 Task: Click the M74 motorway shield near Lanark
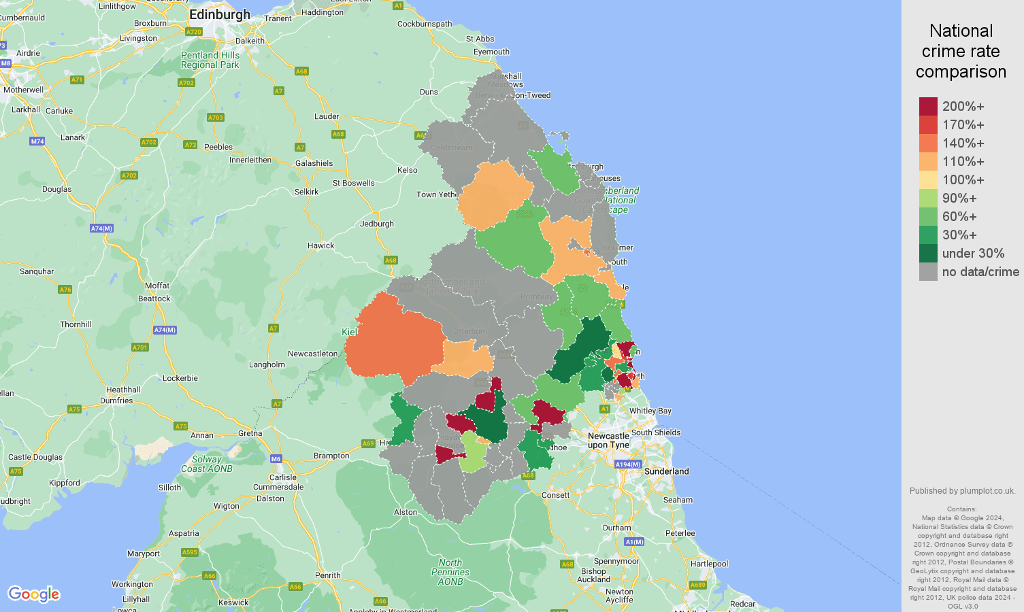point(37,141)
